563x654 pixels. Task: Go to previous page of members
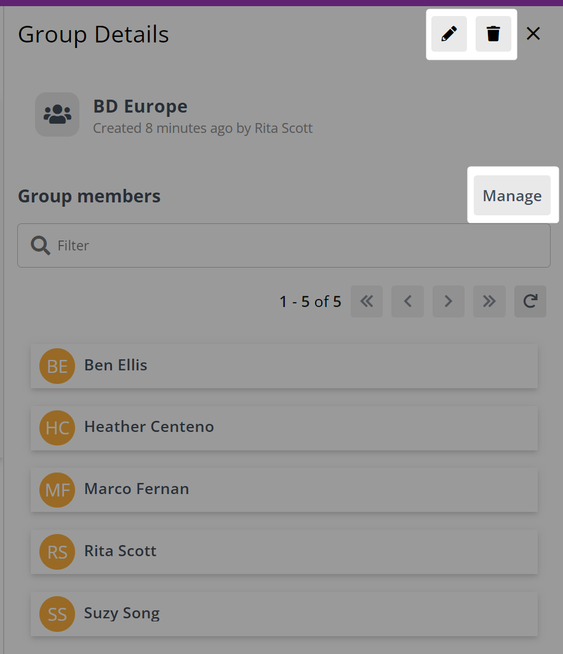(x=407, y=301)
